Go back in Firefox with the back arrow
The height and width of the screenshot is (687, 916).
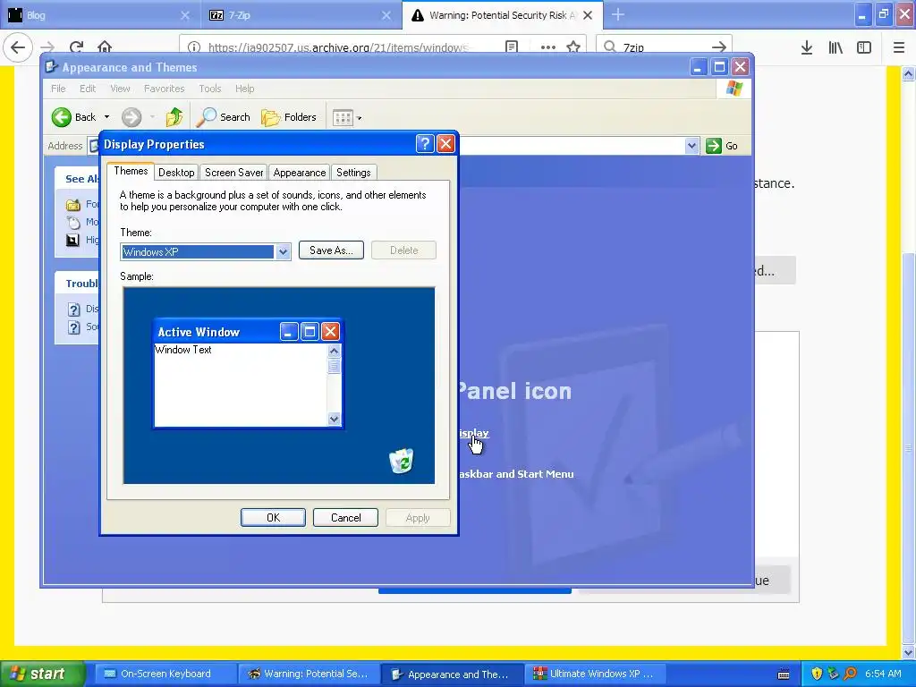pyautogui.click(x=18, y=47)
